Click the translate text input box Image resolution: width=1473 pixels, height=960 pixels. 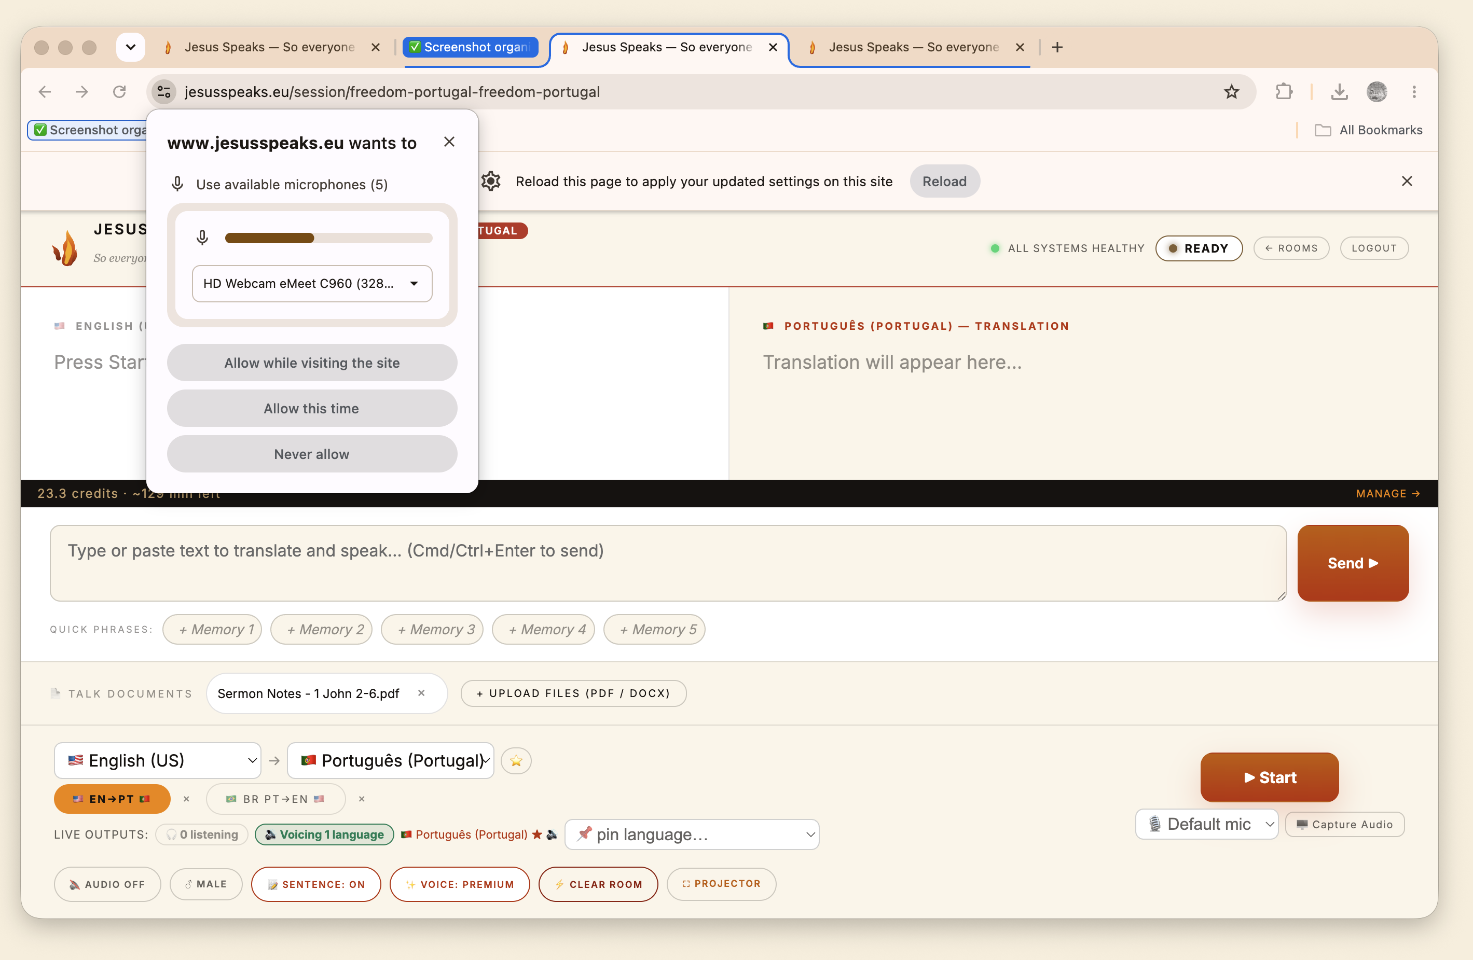[x=668, y=563]
